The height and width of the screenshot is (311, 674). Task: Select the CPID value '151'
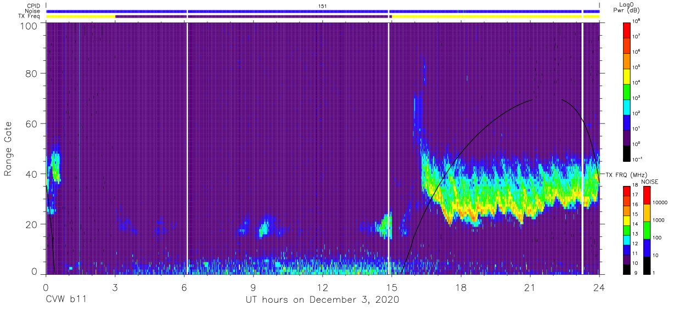click(x=323, y=5)
